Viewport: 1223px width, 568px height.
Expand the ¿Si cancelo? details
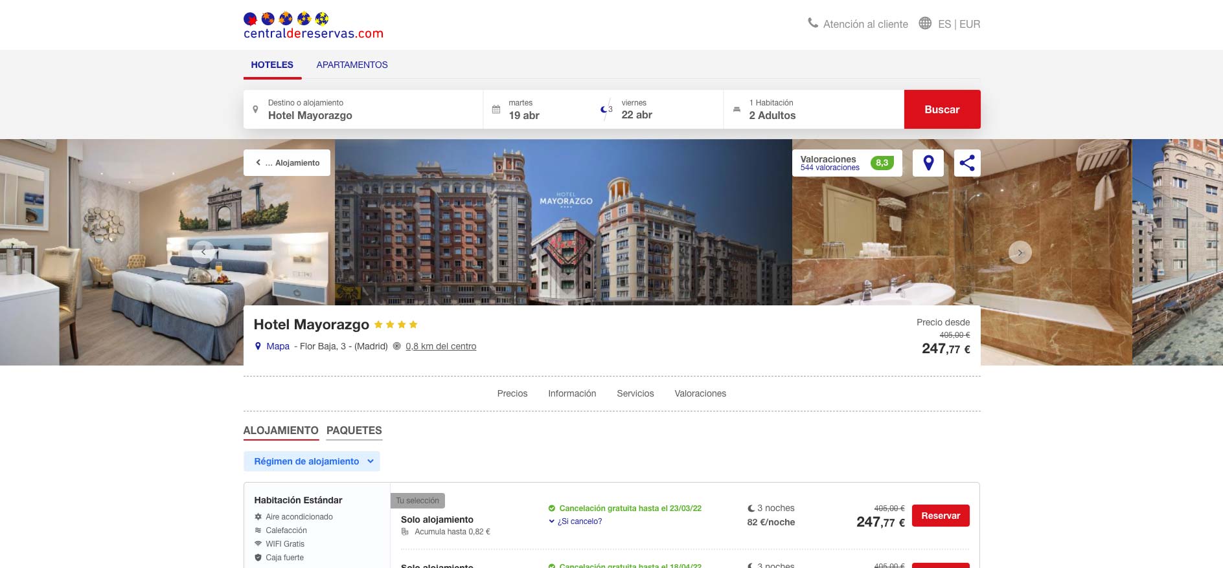click(575, 521)
